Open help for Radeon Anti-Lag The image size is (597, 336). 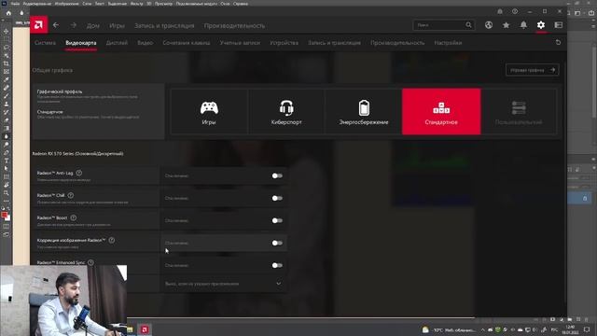pos(78,173)
